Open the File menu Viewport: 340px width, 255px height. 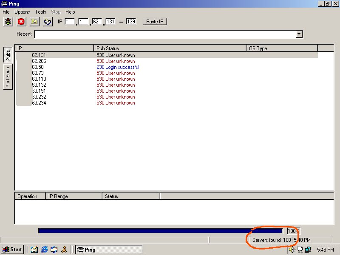[x=6, y=12]
